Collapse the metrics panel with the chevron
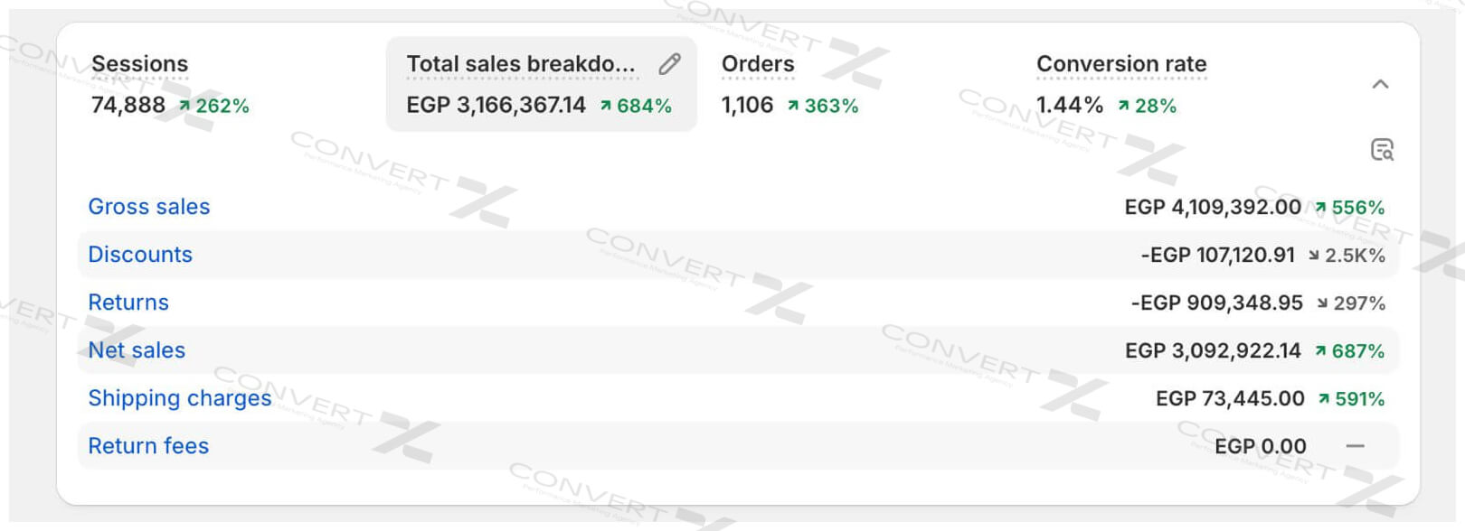 click(x=1380, y=84)
